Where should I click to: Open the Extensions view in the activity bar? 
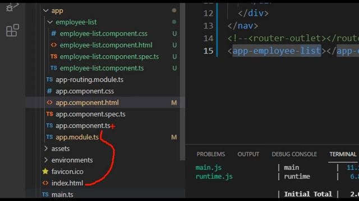click(12, 30)
